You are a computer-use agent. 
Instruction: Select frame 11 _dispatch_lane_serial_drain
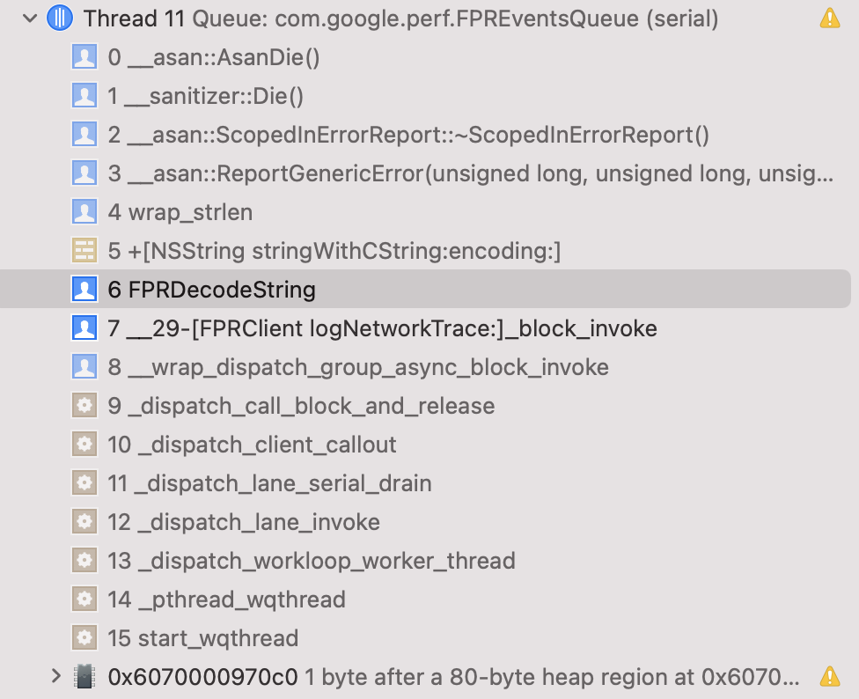tap(269, 483)
